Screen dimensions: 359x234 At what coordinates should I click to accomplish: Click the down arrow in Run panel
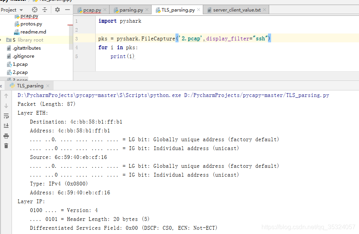point(6,106)
